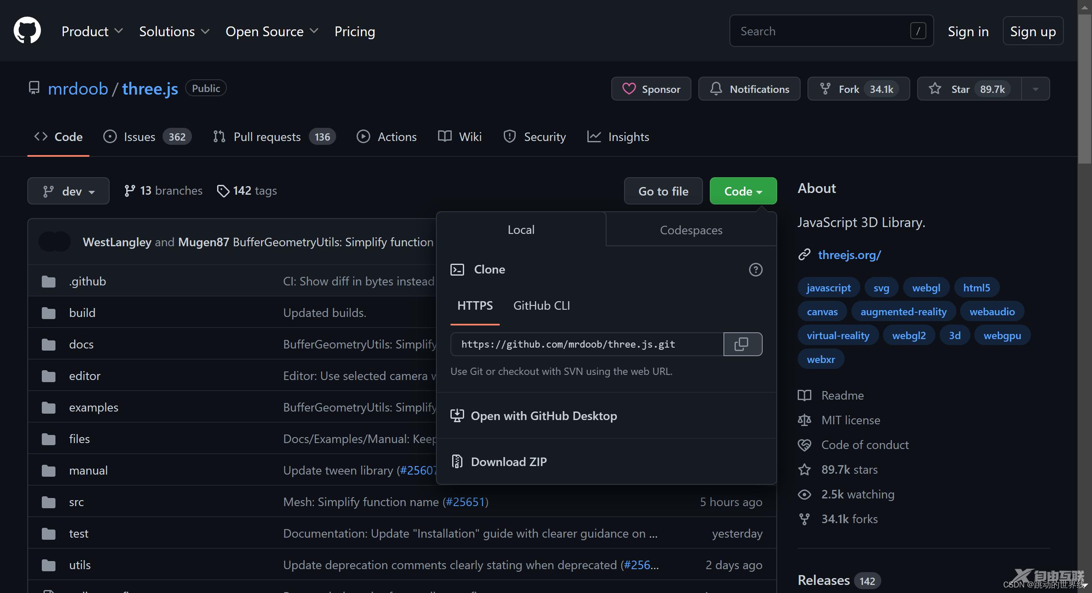The height and width of the screenshot is (593, 1092).
Task: Open commit link #25651
Action: pyautogui.click(x=465, y=502)
